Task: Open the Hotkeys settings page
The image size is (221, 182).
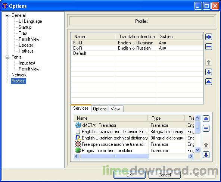Action: 26,51
